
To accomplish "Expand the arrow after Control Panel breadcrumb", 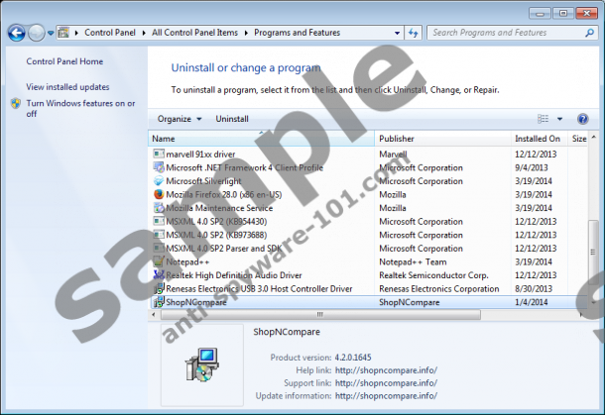I will (144, 33).
